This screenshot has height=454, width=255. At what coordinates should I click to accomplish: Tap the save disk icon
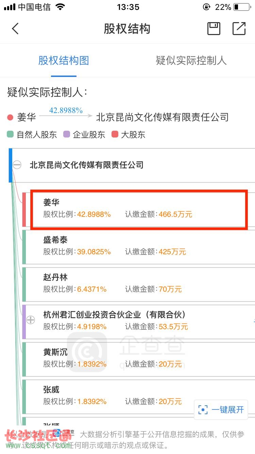(x=214, y=29)
